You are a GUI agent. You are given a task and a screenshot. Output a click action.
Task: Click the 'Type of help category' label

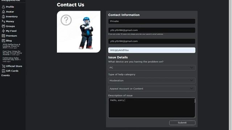pyautogui.click(x=122, y=74)
